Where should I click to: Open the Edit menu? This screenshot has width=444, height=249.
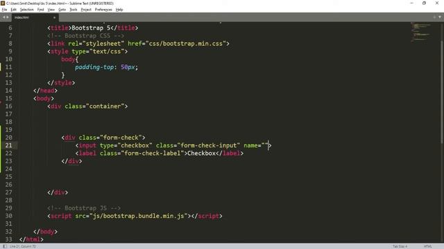point(13,10)
